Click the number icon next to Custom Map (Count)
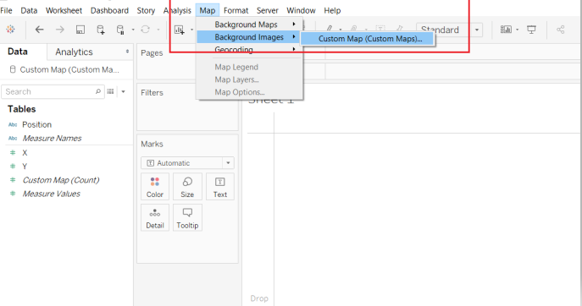The image size is (582, 306). click(x=13, y=180)
